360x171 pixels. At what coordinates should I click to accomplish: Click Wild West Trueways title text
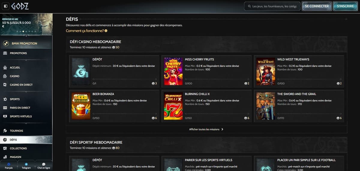point(293,59)
